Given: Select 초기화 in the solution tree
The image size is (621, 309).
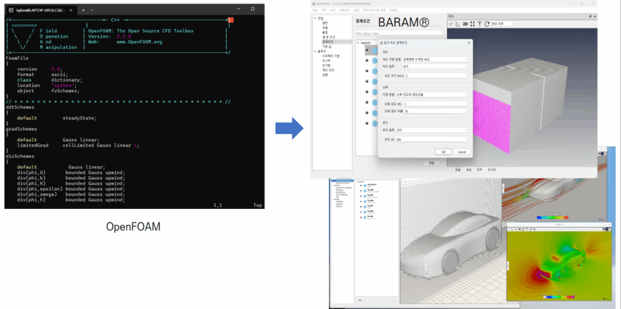Looking at the screenshot, I should click(x=326, y=65).
